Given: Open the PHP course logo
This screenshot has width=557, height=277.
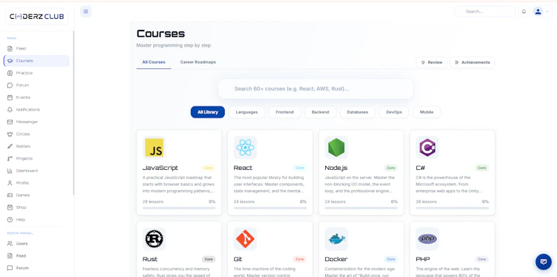Looking at the screenshot, I should (x=427, y=239).
